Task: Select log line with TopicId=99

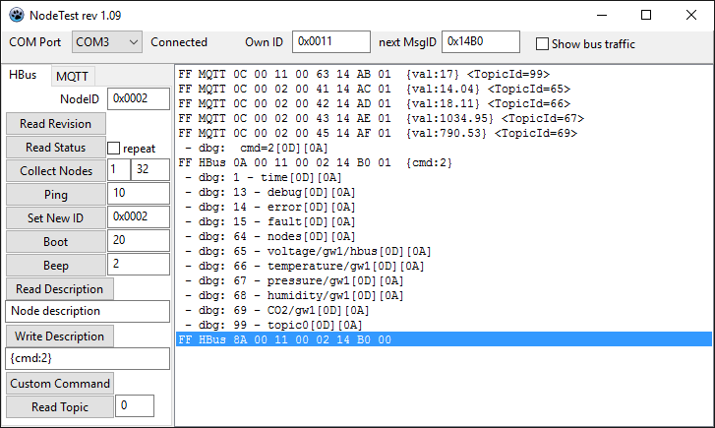Action: 444,74
